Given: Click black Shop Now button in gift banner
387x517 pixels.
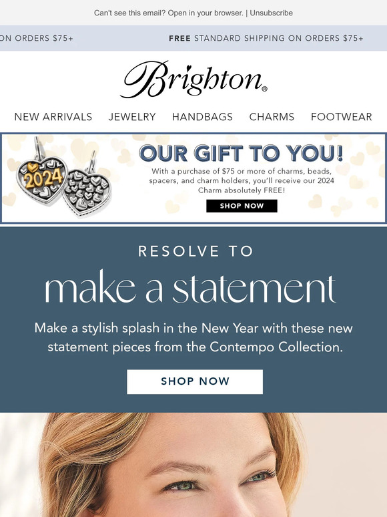Looking at the screenshot, I should pos(242,206).
